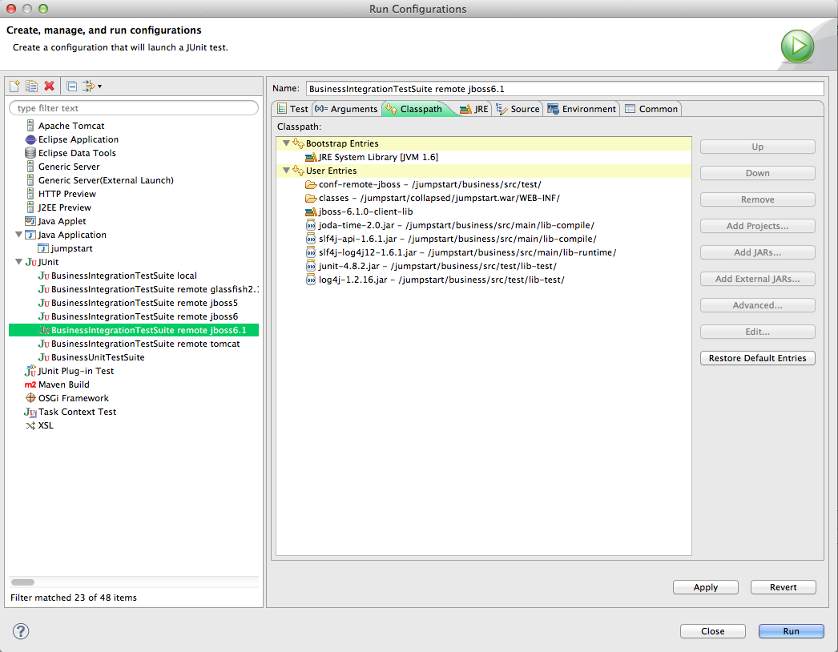Click the Duplicate launch configuration icon
Screen dimensions: 838x652
pyautogui.click(x=32, y=86)
